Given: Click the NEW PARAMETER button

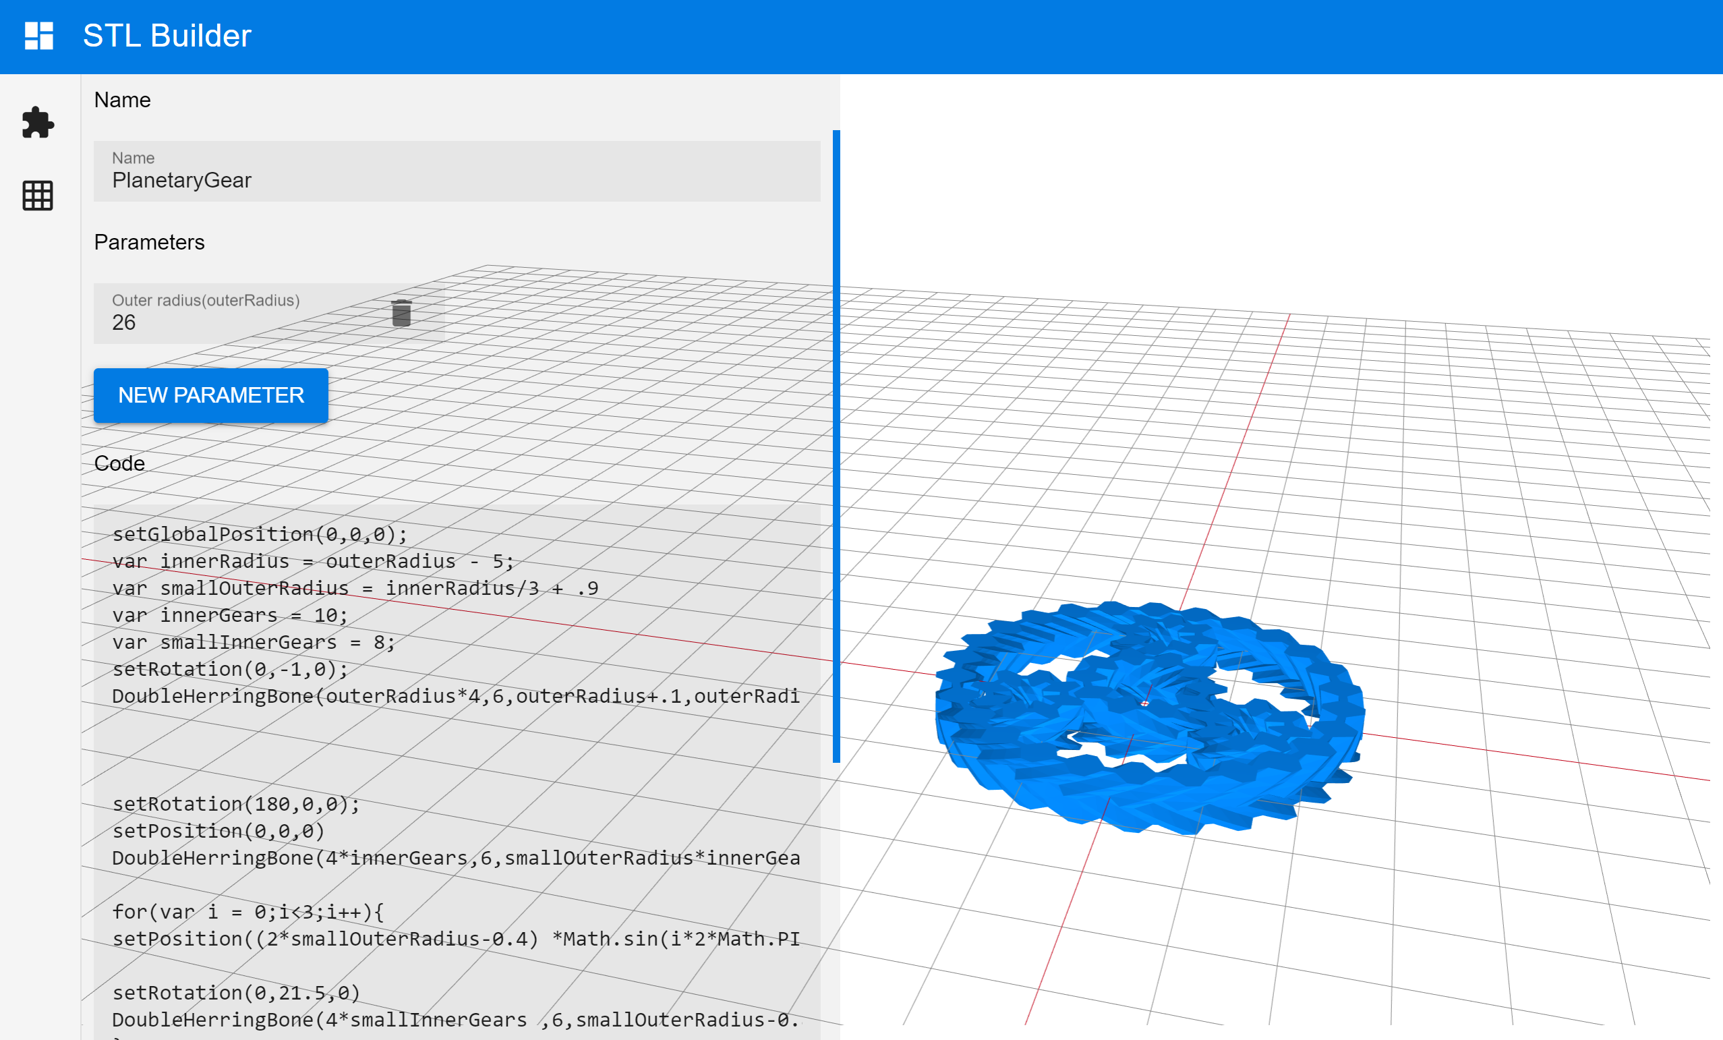Looking at the screenshot, I should point(210,395).
